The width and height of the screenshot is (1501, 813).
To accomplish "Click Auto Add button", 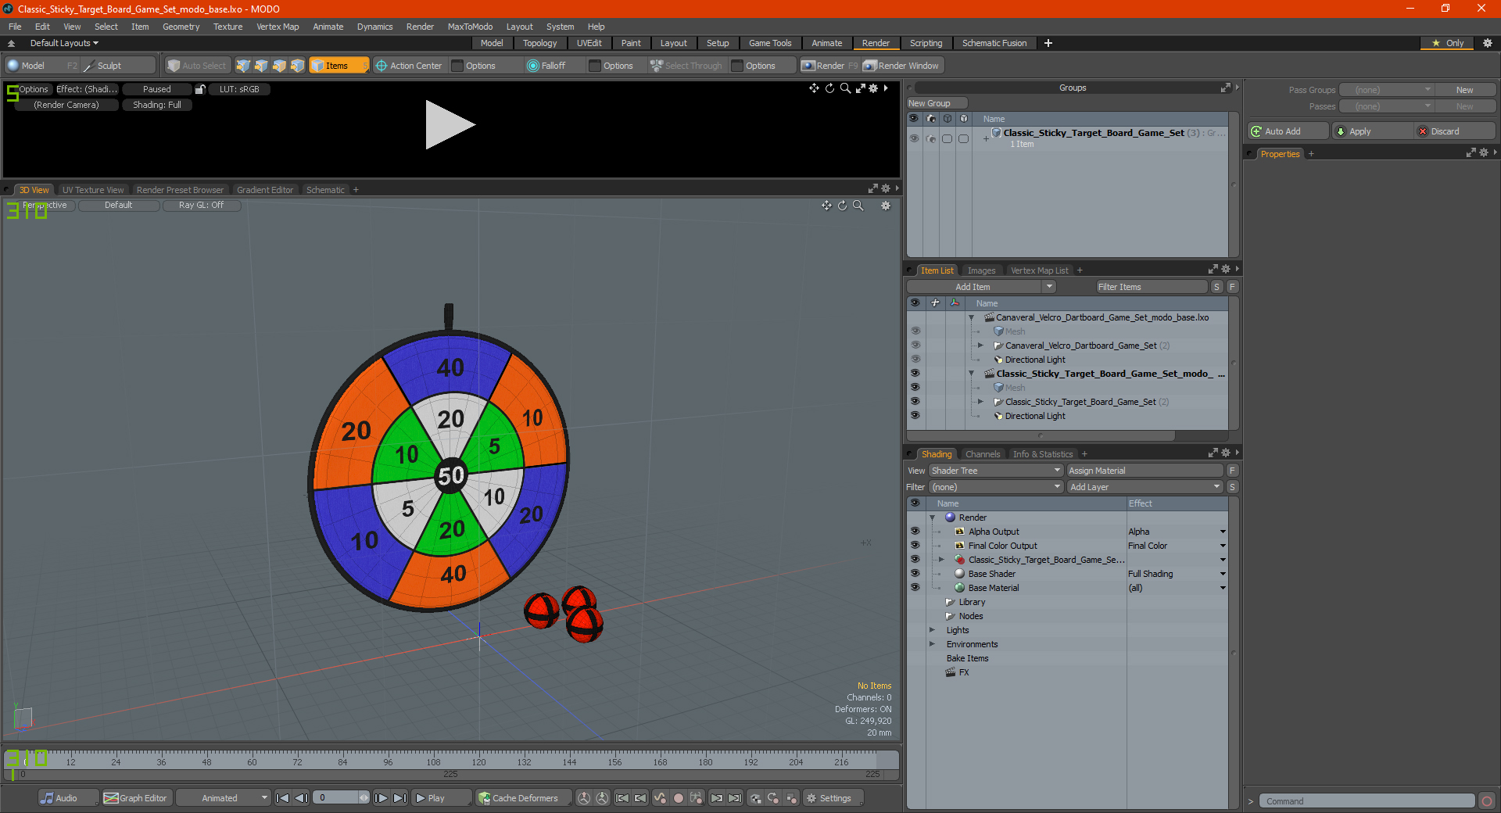I will coord(1288,131).
